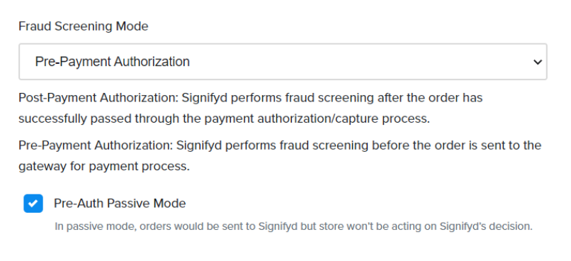Viewport: 571px width, 261px height.
Task: Uncheck the Pre-Auth Passive Mode checkbox
Action: point(33,204)
